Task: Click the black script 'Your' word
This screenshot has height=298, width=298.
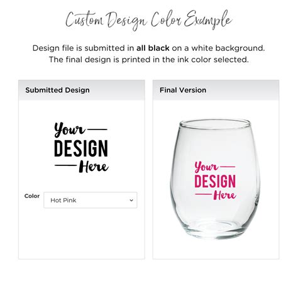Action: coord(70,130)
